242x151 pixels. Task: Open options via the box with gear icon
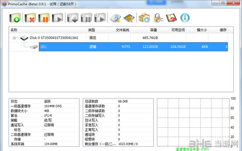tap(144, 18)
